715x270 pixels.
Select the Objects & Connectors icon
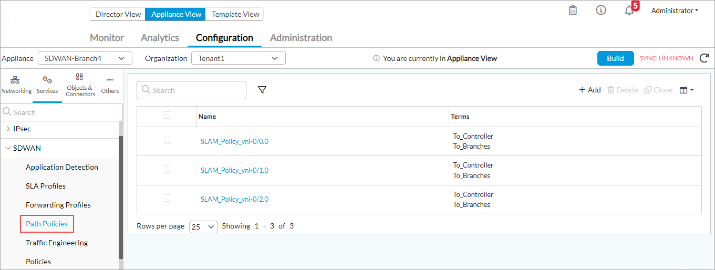click(80, 85)
